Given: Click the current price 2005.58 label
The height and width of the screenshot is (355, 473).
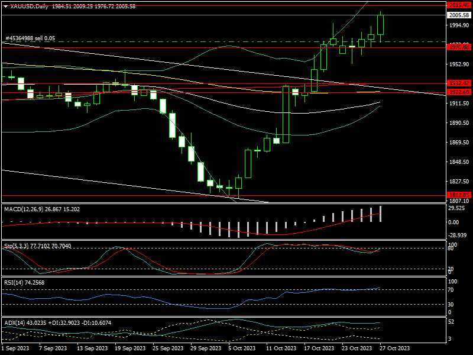Looking at the screenshot, I should [458, 15].
